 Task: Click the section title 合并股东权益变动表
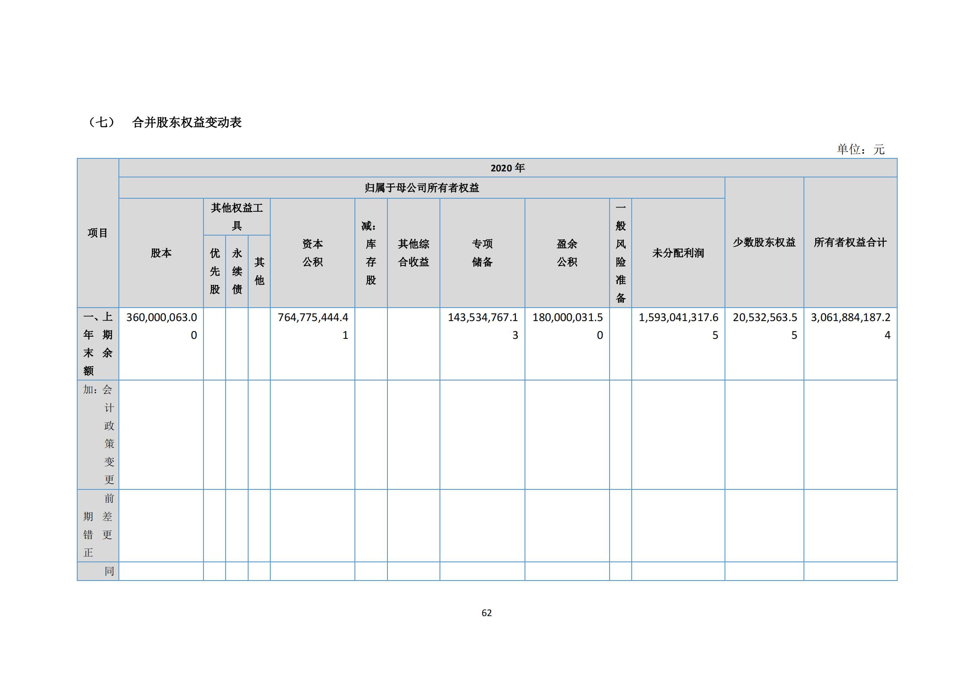tap(187, 123)
